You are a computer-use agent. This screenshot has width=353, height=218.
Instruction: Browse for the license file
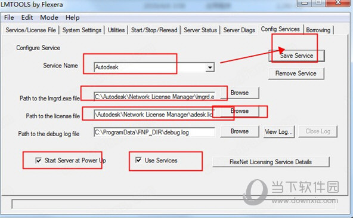click(x=240, y=111)
